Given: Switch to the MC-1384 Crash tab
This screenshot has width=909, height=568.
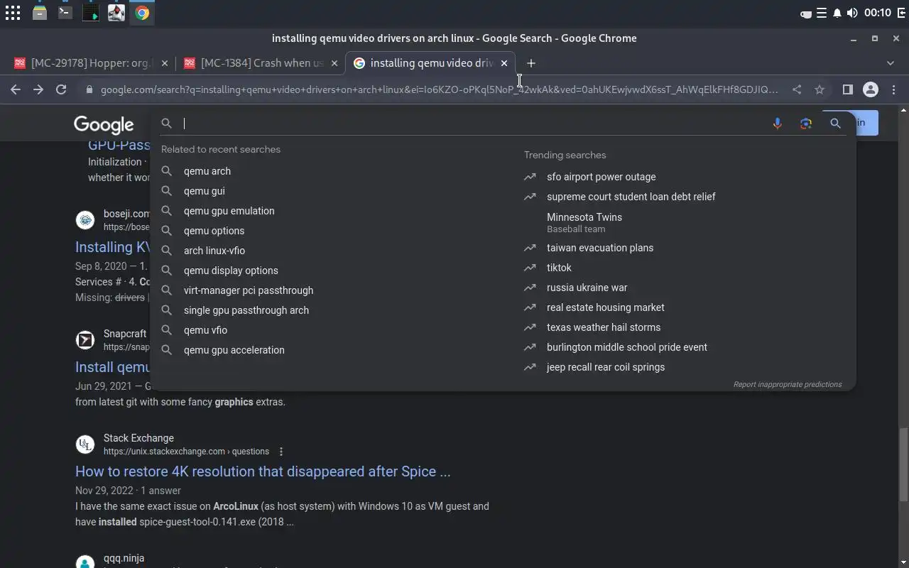Looking at the screenshot, I should pos(261,63).
